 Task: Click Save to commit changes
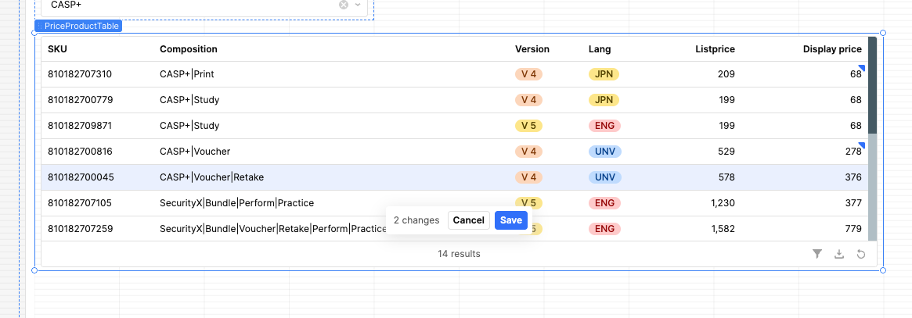click(x=510, y=220)
